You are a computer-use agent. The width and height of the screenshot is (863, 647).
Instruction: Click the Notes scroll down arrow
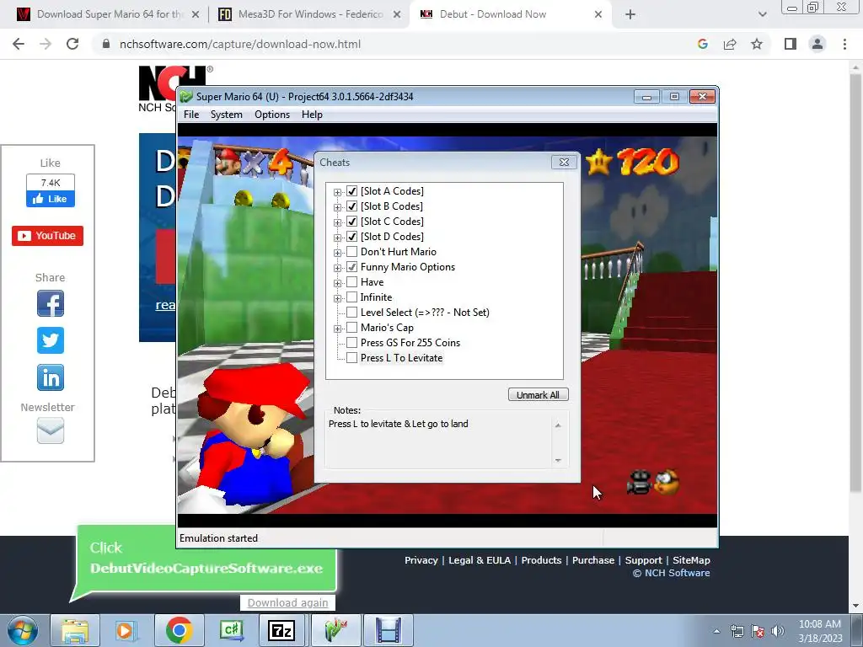[558, 460]
